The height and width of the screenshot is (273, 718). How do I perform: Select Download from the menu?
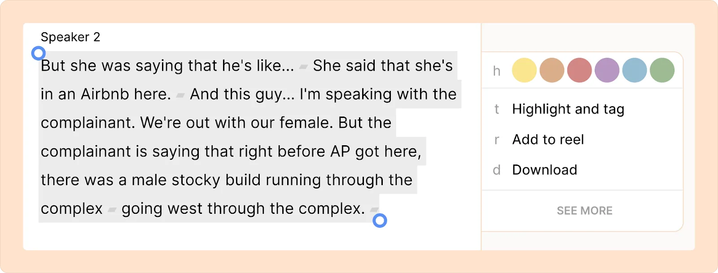tap(544, 170)
